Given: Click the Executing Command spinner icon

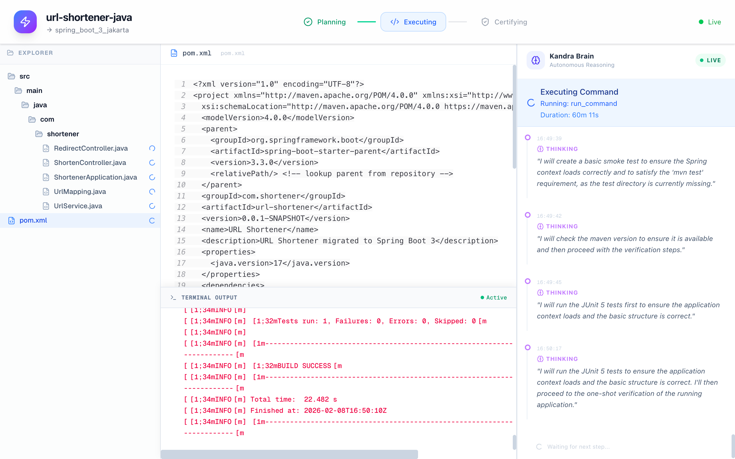Looking at the screenshot, I should pyautogui.click(x=531, y=103).
